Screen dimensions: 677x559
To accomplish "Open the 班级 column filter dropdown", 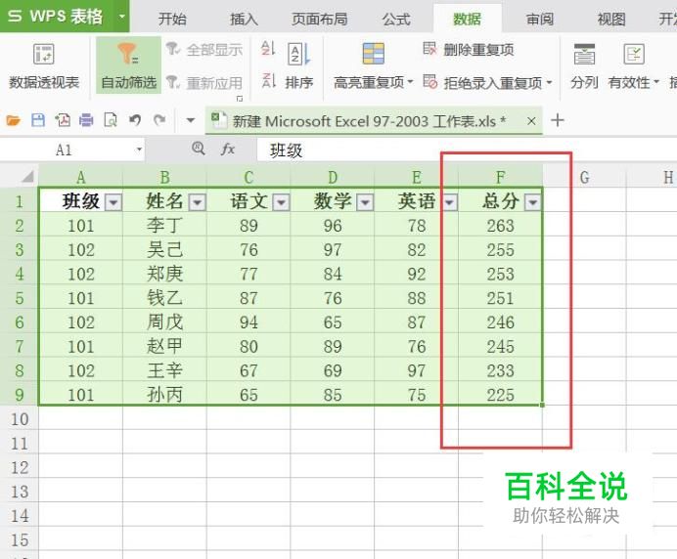I will [x=113, y=202].
